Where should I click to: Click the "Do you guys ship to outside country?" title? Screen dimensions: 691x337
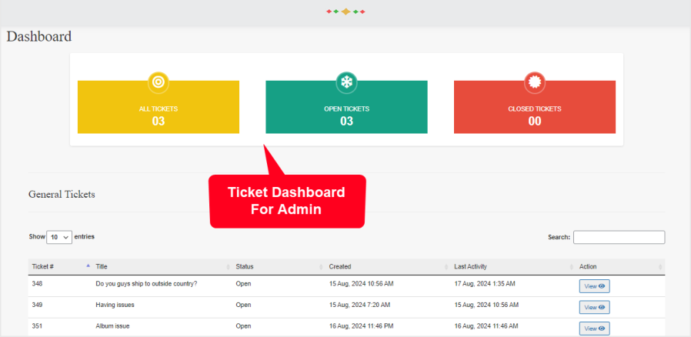[146, 284]
